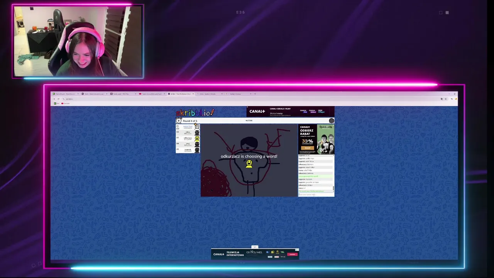Click the streamer webcam overlay

point(78,41)
